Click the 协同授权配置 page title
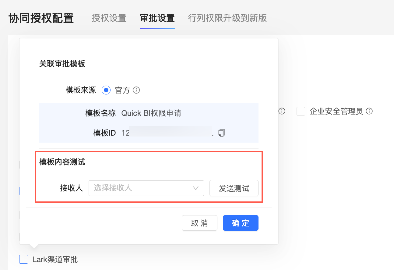Viewport: 394px width, 270px height. pos(41,18)
